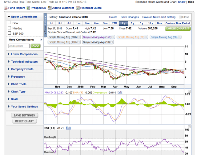Viewport: 197px width, 155px height.
Task: Click the MACD Edit link
Action: pos(120,92)
